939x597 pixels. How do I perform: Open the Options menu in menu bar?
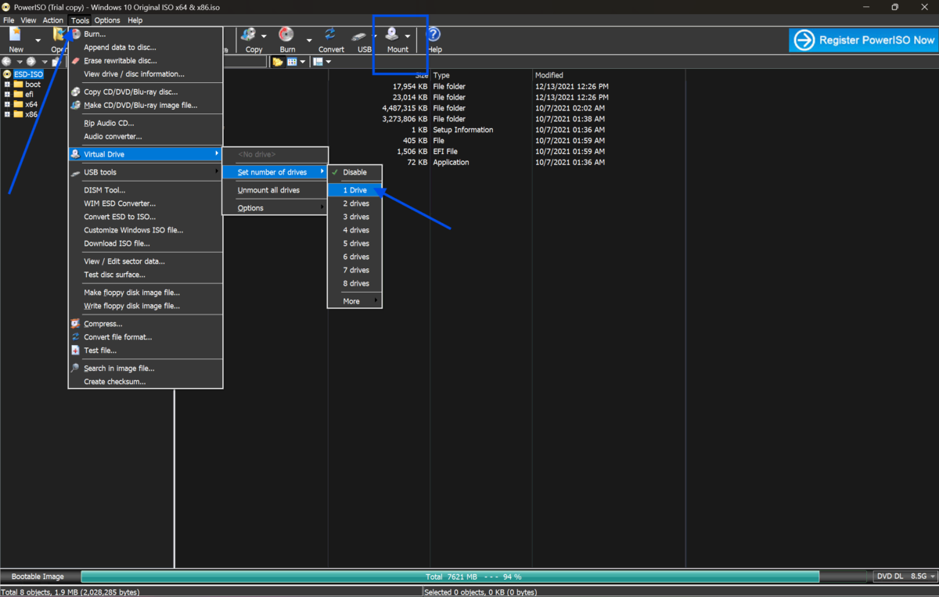click(107, 20)
